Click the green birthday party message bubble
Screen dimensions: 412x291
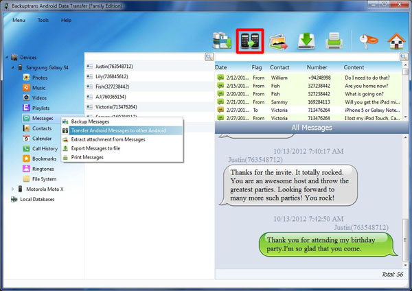pos(328,244)
